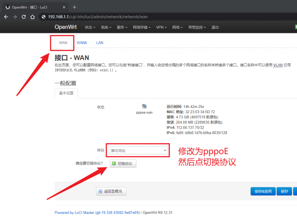Screen dimensions: 297x218
Task: Expand the 带宽监控 menu
Action: [x=197, y=27]
